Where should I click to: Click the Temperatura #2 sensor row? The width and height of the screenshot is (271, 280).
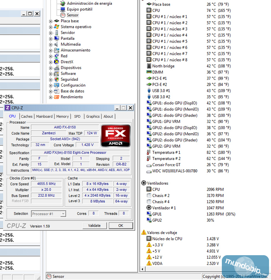188,159
